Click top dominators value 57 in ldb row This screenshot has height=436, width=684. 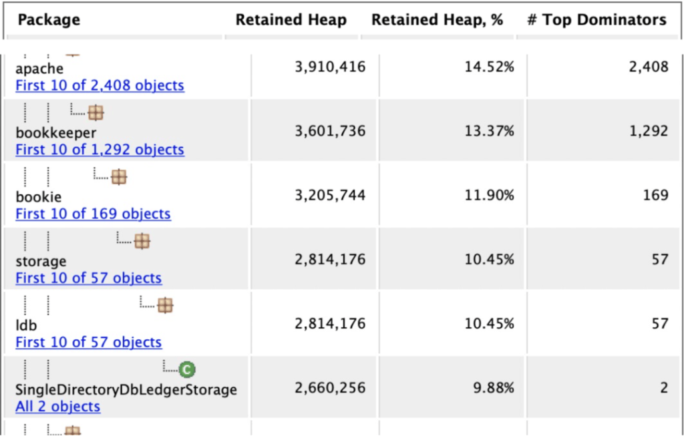point(659,324)
